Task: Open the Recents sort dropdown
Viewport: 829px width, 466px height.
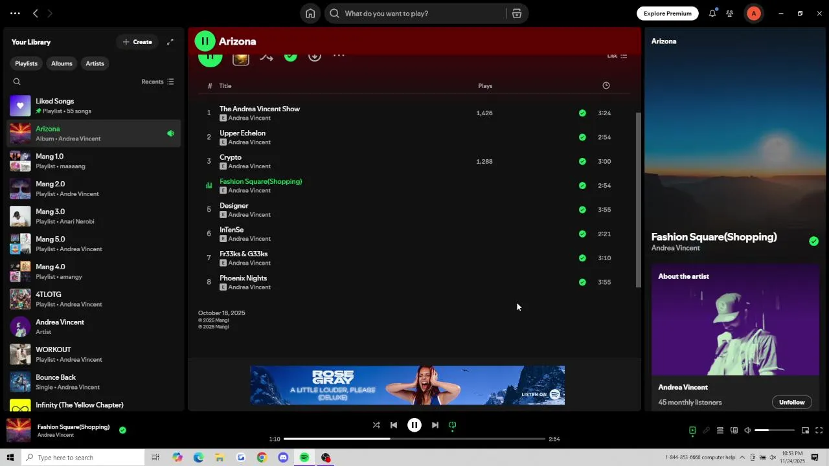Action: 157,82
